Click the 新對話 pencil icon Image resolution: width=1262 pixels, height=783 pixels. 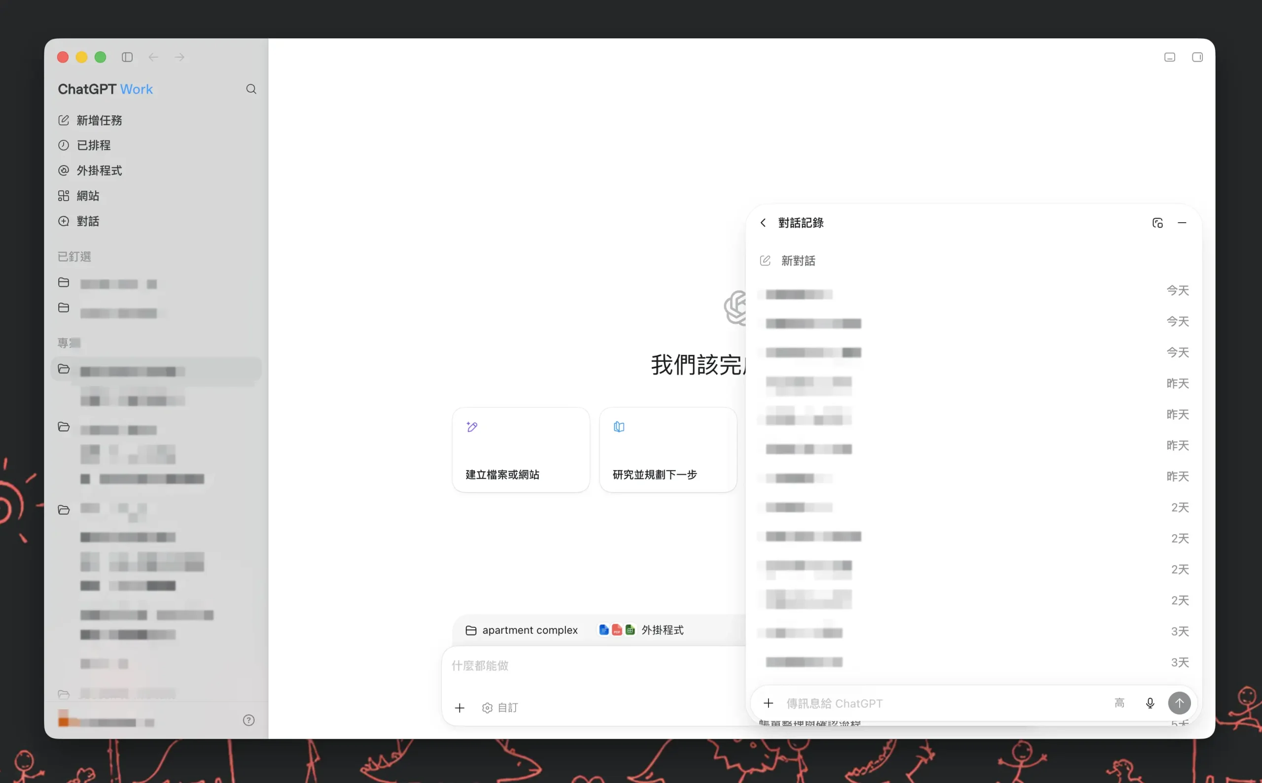(765, 261)
